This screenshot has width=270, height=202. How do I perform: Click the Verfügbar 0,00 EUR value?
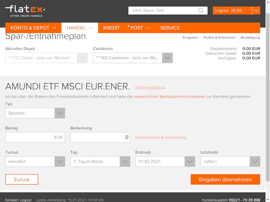click(251, 58)
